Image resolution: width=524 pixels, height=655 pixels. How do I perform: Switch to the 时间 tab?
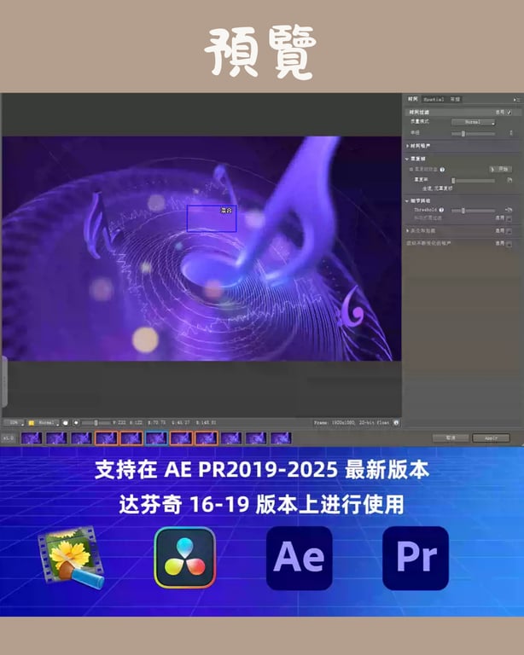tap(413, 99)
